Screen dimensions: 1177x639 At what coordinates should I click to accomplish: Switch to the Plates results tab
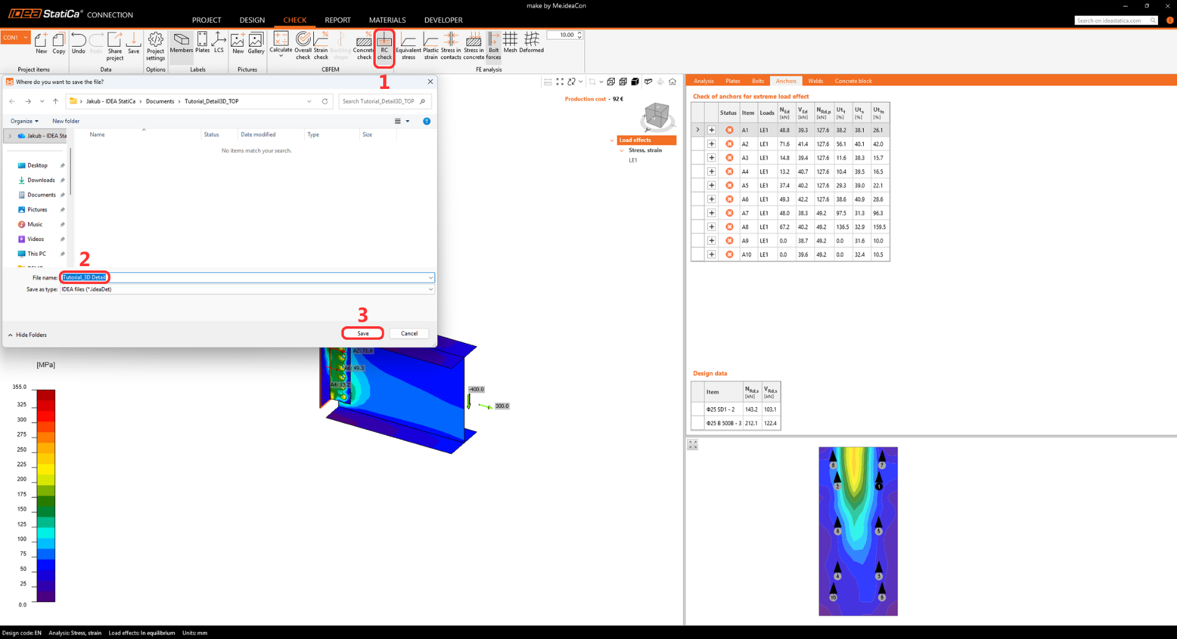click(733, 81)
